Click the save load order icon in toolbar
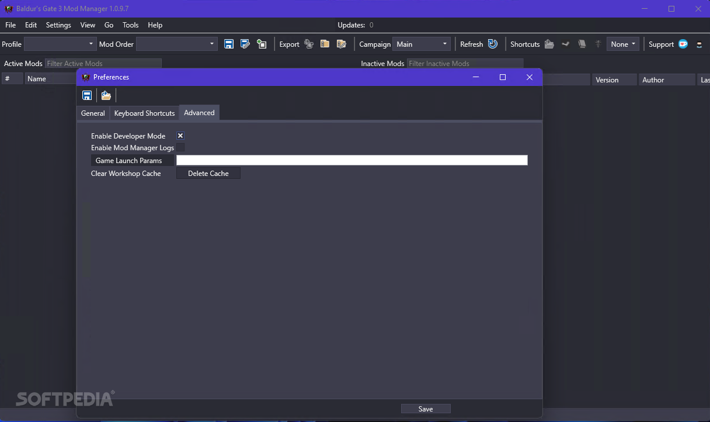Screen dimensions: 710x422 click(229, 44)
